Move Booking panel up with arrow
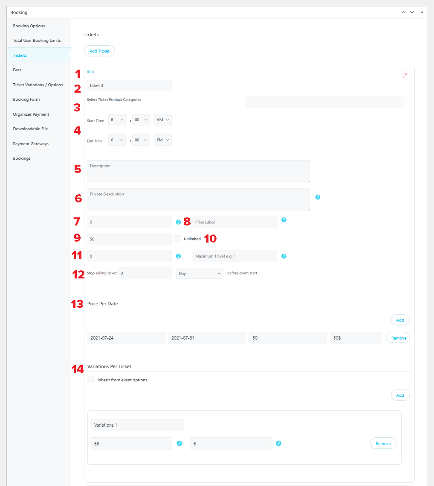434x486 pixels. [403, 12]
